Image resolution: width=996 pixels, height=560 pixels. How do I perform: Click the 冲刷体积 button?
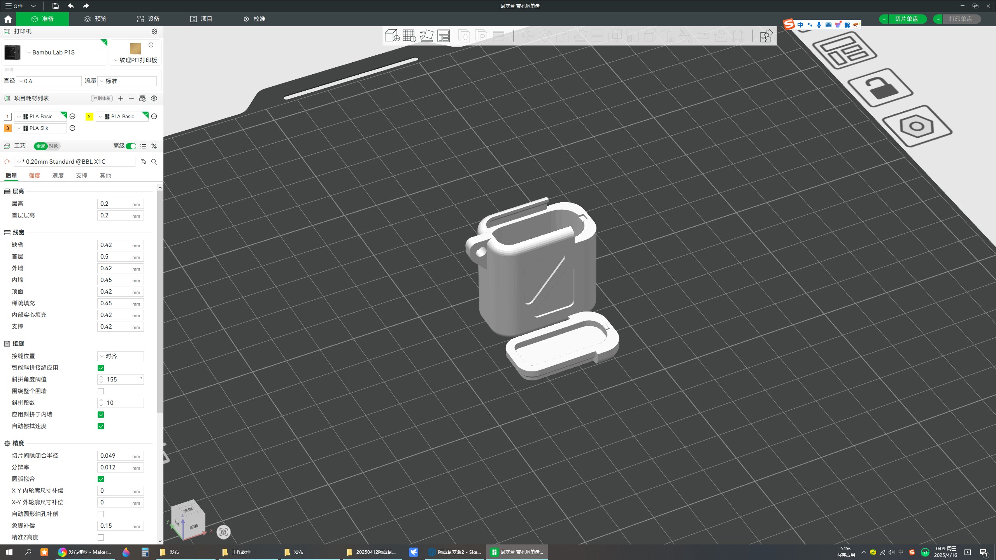[102, 98]
